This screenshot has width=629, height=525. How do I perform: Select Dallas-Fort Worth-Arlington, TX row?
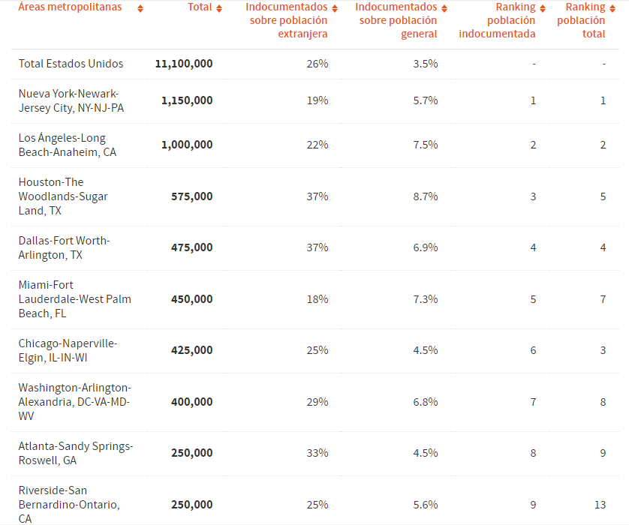tap(64, 247)
